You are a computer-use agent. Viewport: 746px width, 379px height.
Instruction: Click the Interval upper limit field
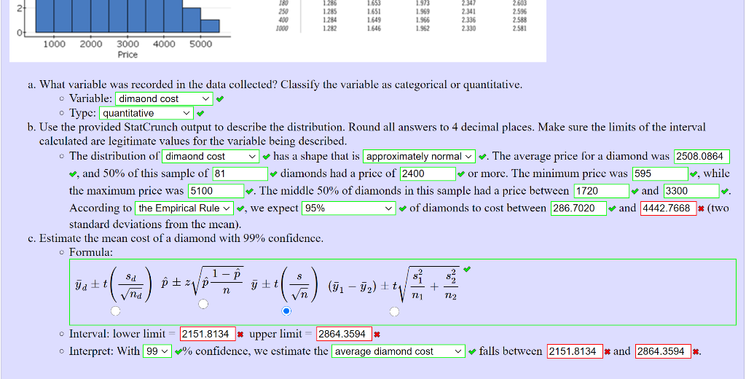tap(345, 335)
